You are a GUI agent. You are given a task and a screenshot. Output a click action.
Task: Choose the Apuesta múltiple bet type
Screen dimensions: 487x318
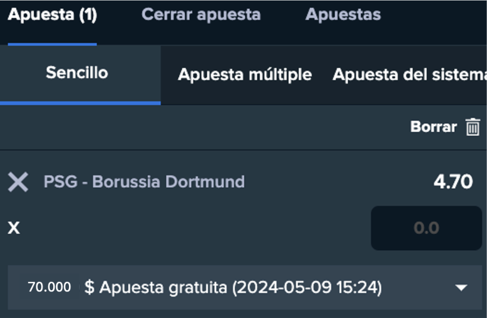click(x=245, y=75)
